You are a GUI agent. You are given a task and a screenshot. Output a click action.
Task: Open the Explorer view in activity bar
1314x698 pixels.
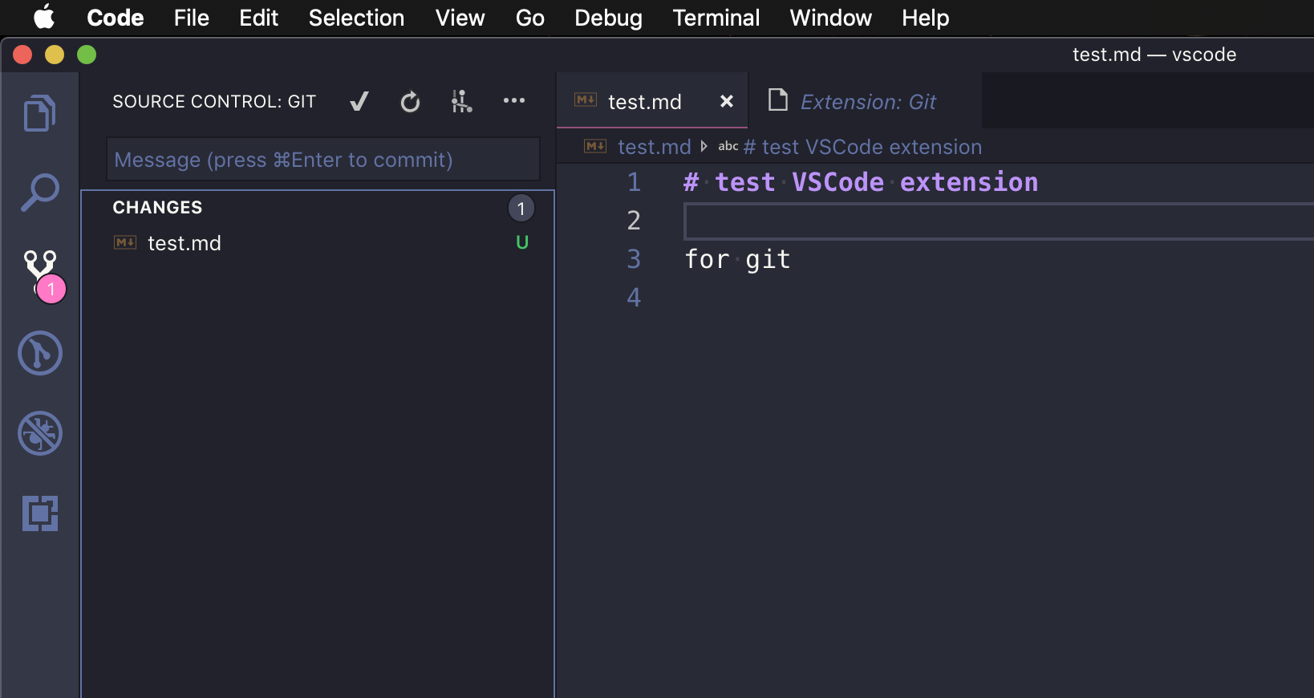39,113
